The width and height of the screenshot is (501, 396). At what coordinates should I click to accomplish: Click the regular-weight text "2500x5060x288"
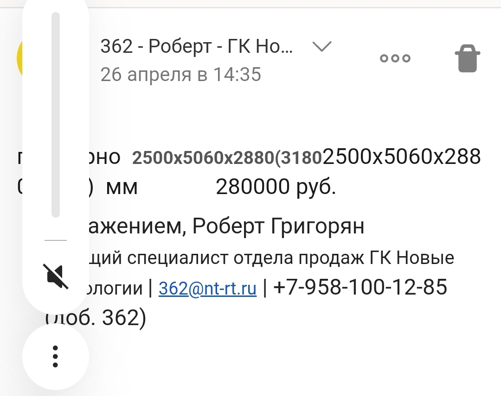point(402,157)
